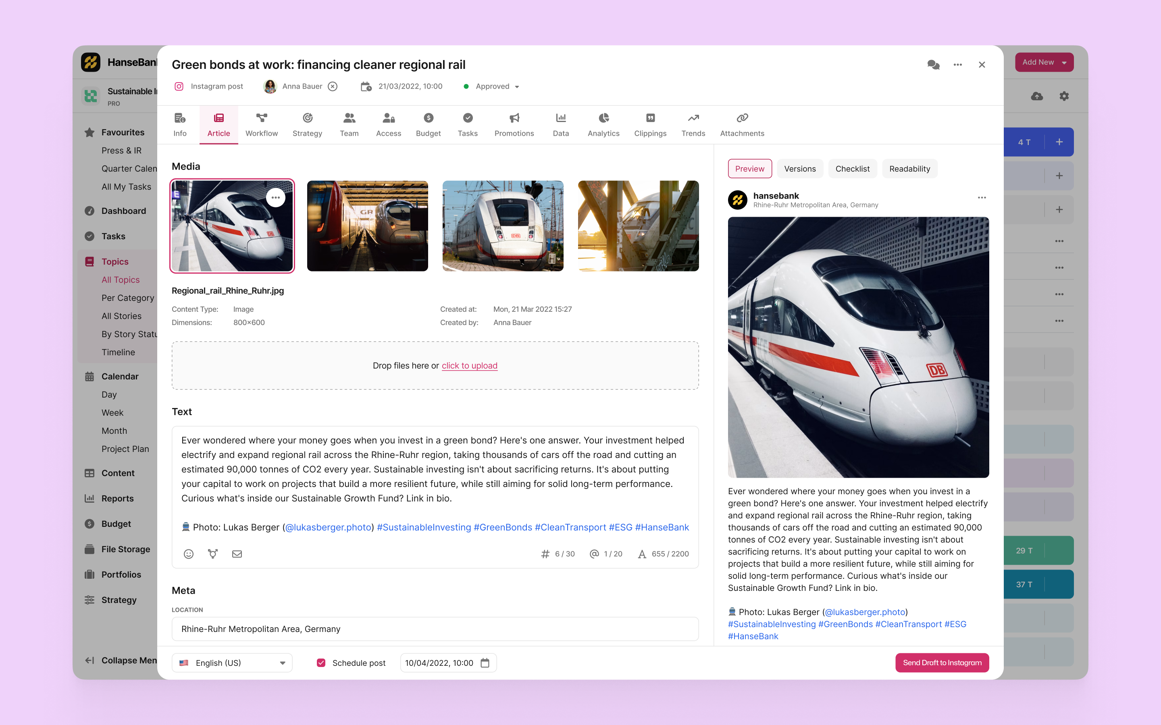The width and height of the screenshot is (1161, 725).
Task: Show the Versions panel
Action: pyautogui.click(x=800, y=168)
